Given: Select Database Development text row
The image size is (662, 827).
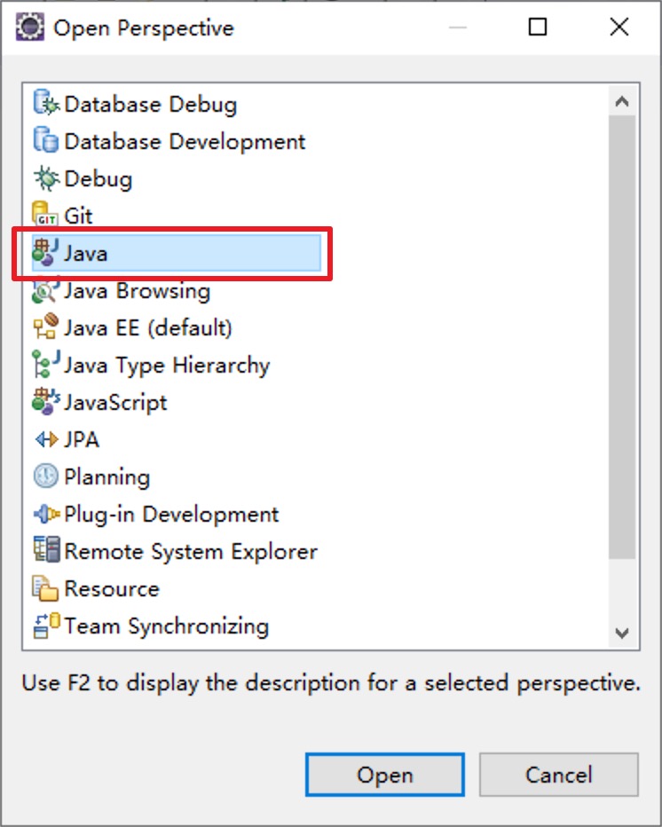Looking at the screenshot, I should (185, 141).
